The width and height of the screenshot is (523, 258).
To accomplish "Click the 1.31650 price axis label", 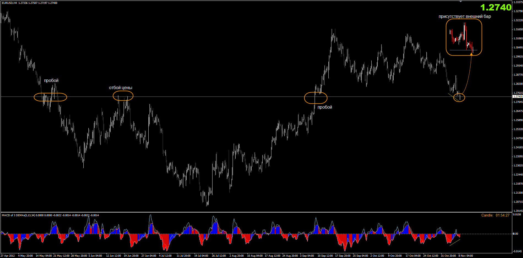I will [518, 29].
